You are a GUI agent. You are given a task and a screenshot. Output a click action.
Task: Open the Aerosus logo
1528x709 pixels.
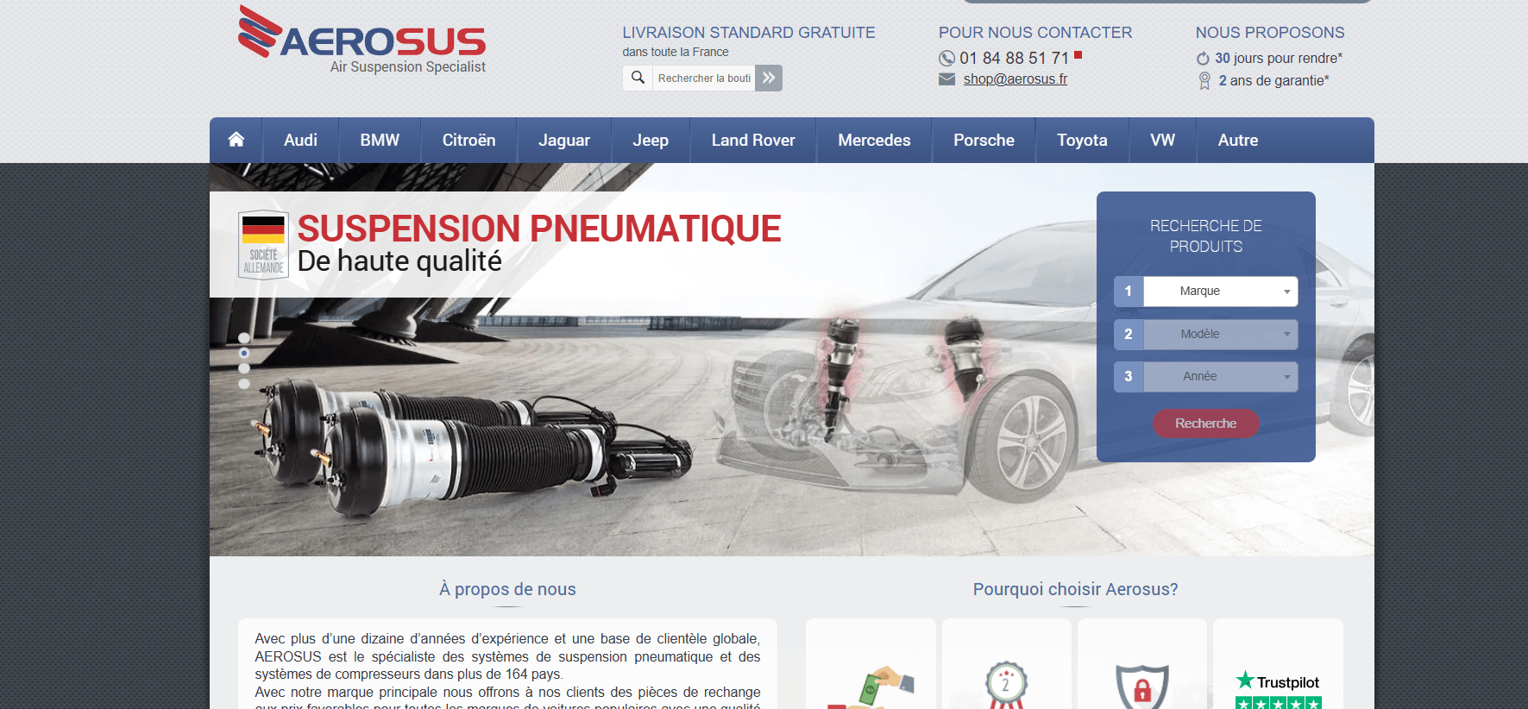[x=362, y=40]
